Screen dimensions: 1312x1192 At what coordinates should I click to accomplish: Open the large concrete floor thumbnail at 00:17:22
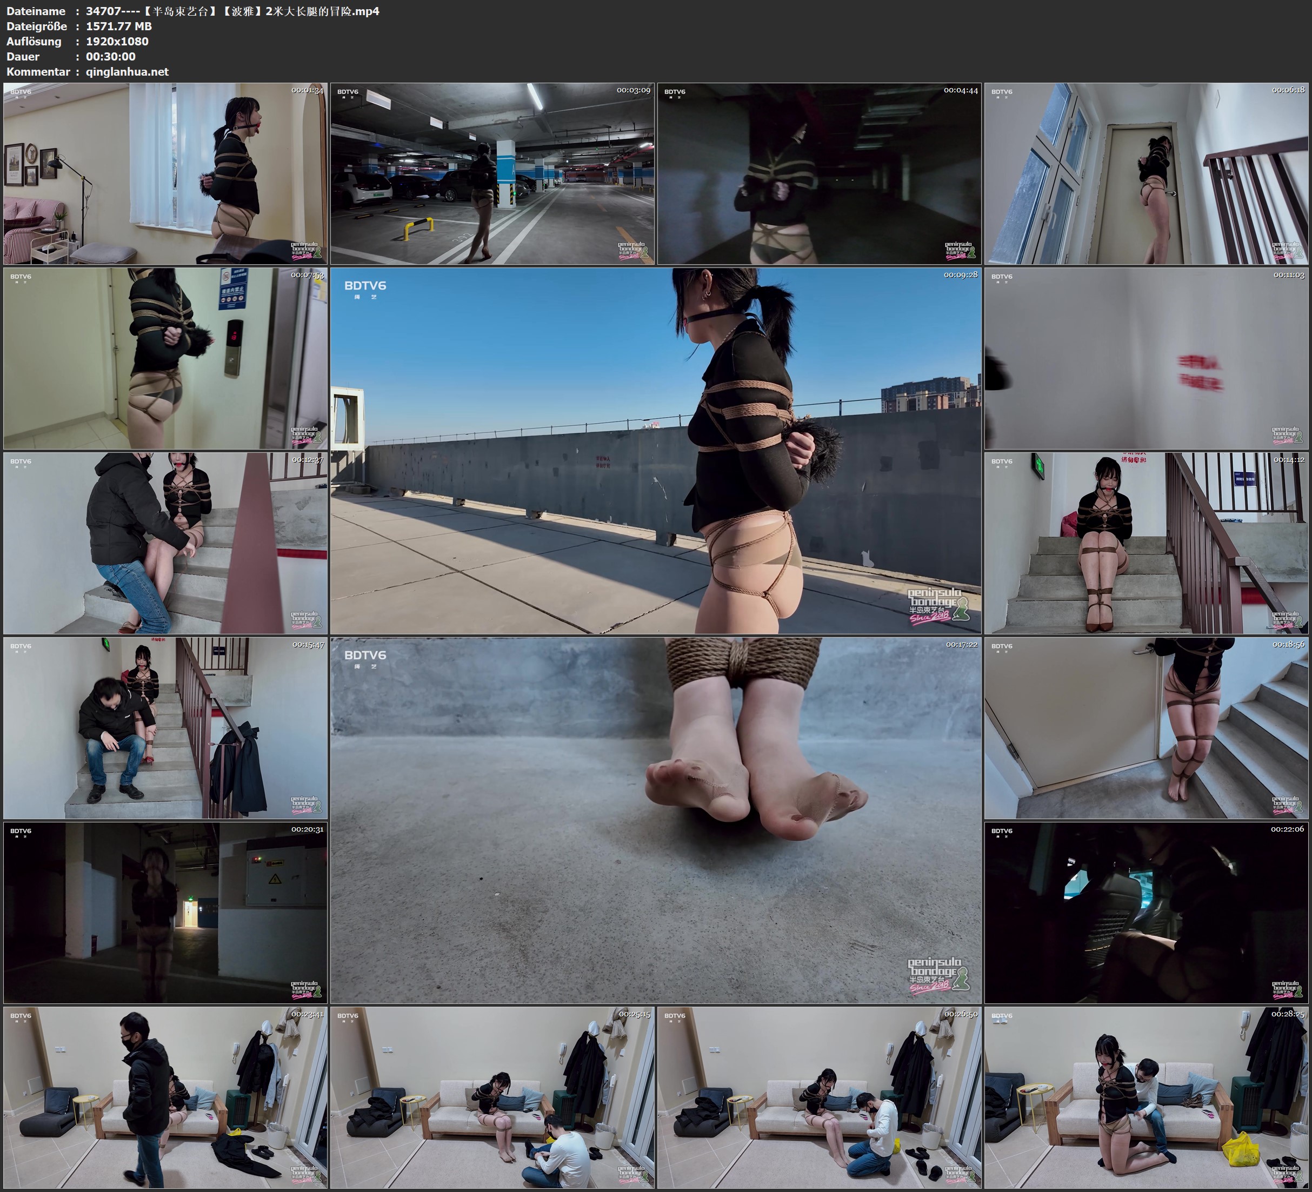point(655,820)
